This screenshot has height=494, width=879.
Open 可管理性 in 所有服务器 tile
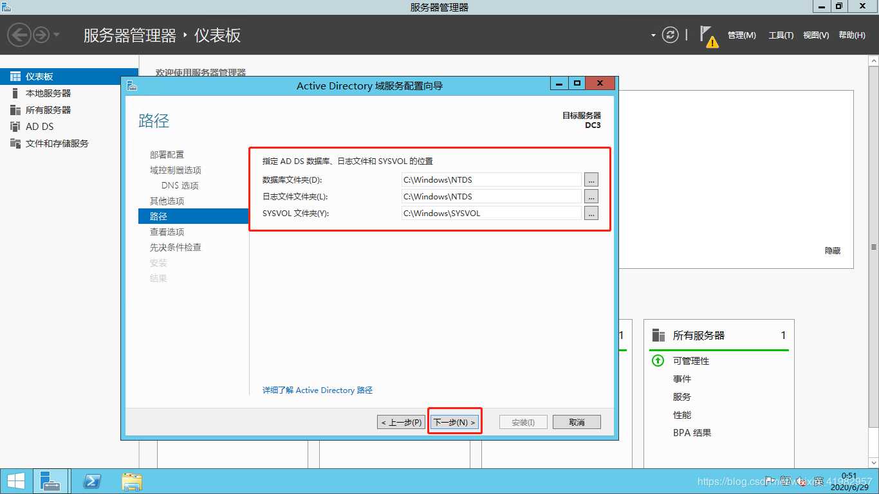click(x=691, y=361)
